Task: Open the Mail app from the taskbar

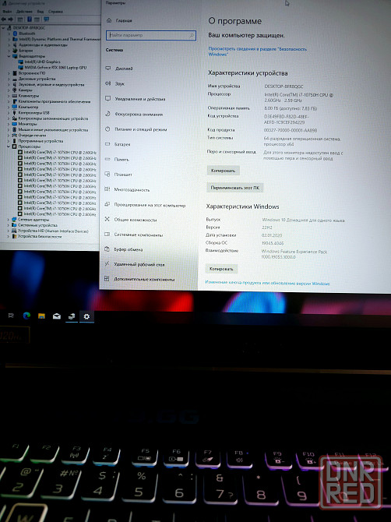Action: click(57, 316)
